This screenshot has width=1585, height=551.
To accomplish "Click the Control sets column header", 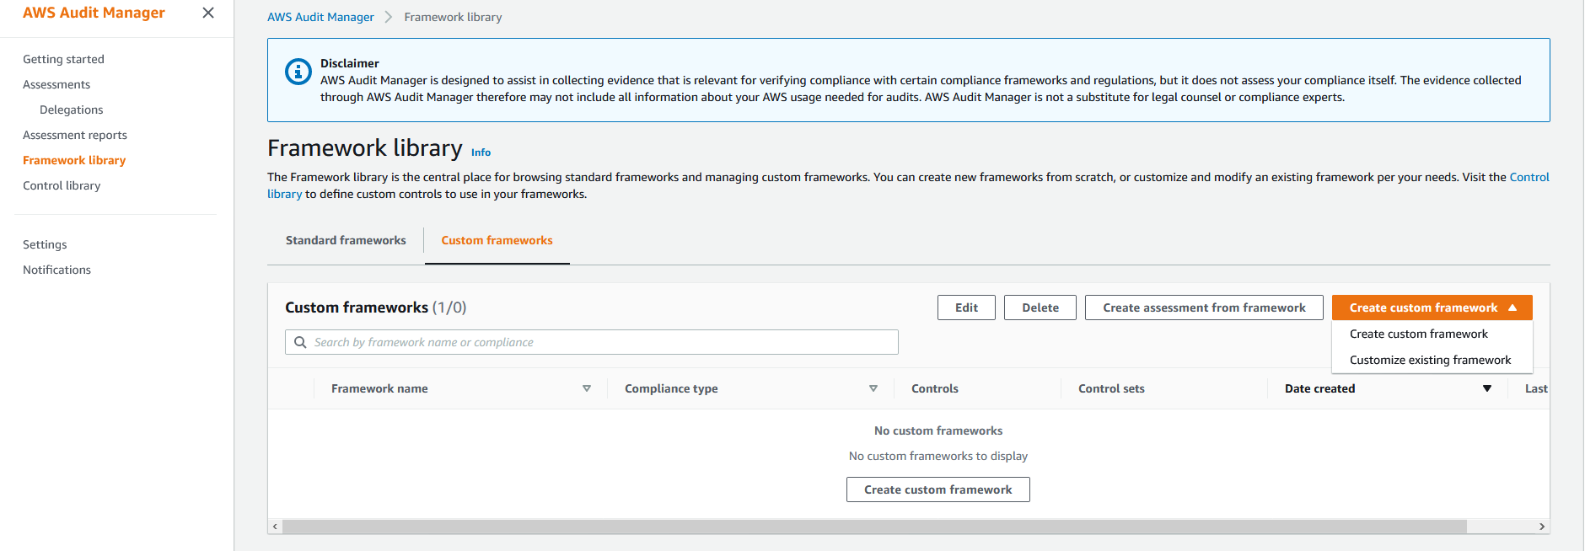I will (1111, 388).
